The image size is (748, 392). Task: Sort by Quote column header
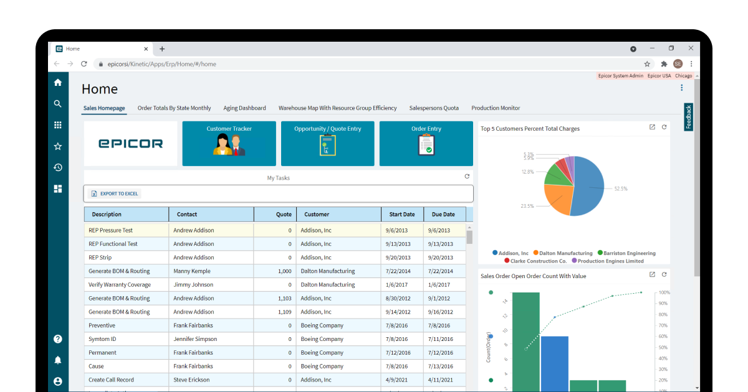coord(275,215)
